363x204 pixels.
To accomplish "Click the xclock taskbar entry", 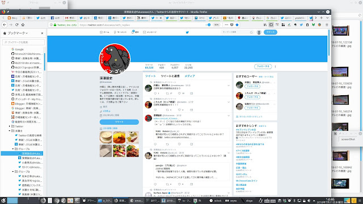I will pos(216,201).
